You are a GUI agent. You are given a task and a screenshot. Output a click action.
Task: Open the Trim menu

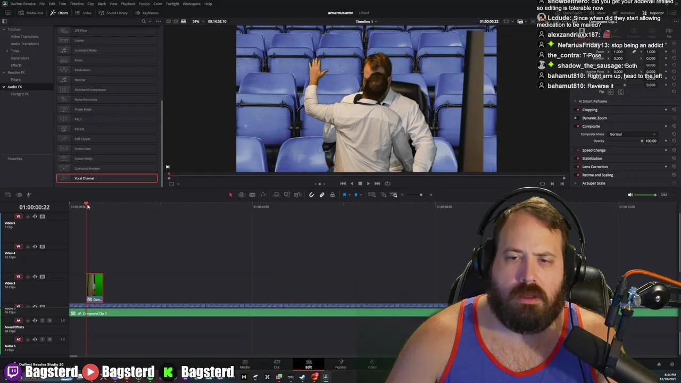62,4
